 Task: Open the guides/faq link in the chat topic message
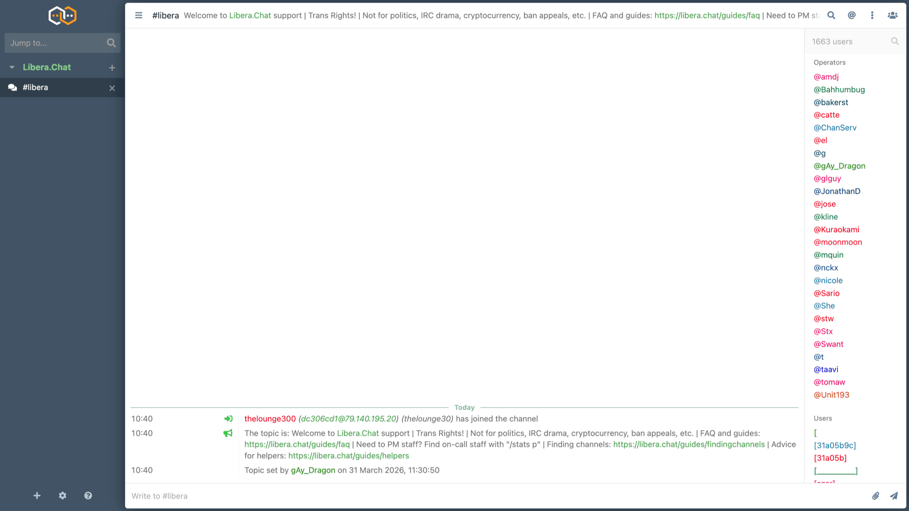point(297,445)
